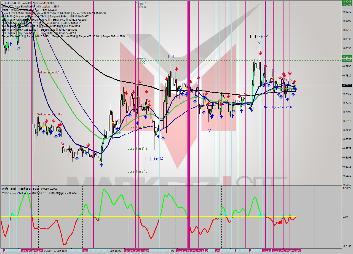The height and width of the screenshot is (254, 353).
Task: Click the green 0.9268 price tag
Action: [347, 1]
